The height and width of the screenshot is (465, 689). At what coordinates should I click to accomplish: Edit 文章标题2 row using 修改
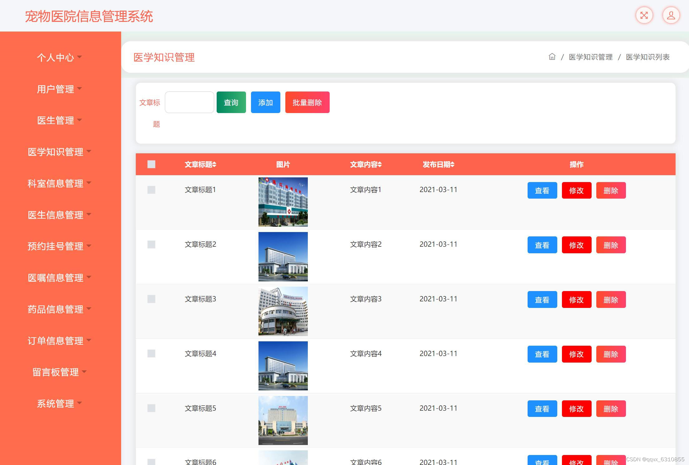577,245
